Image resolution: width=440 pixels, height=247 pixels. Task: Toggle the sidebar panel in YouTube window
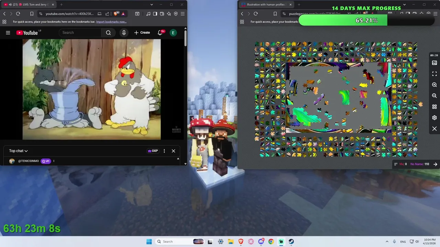pyautogui.click(x=155, y=14)
